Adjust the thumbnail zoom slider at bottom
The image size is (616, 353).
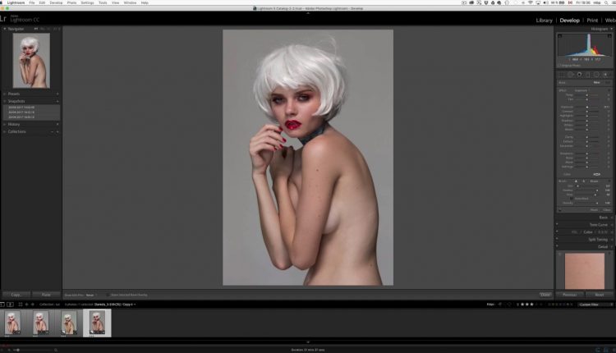18,350
